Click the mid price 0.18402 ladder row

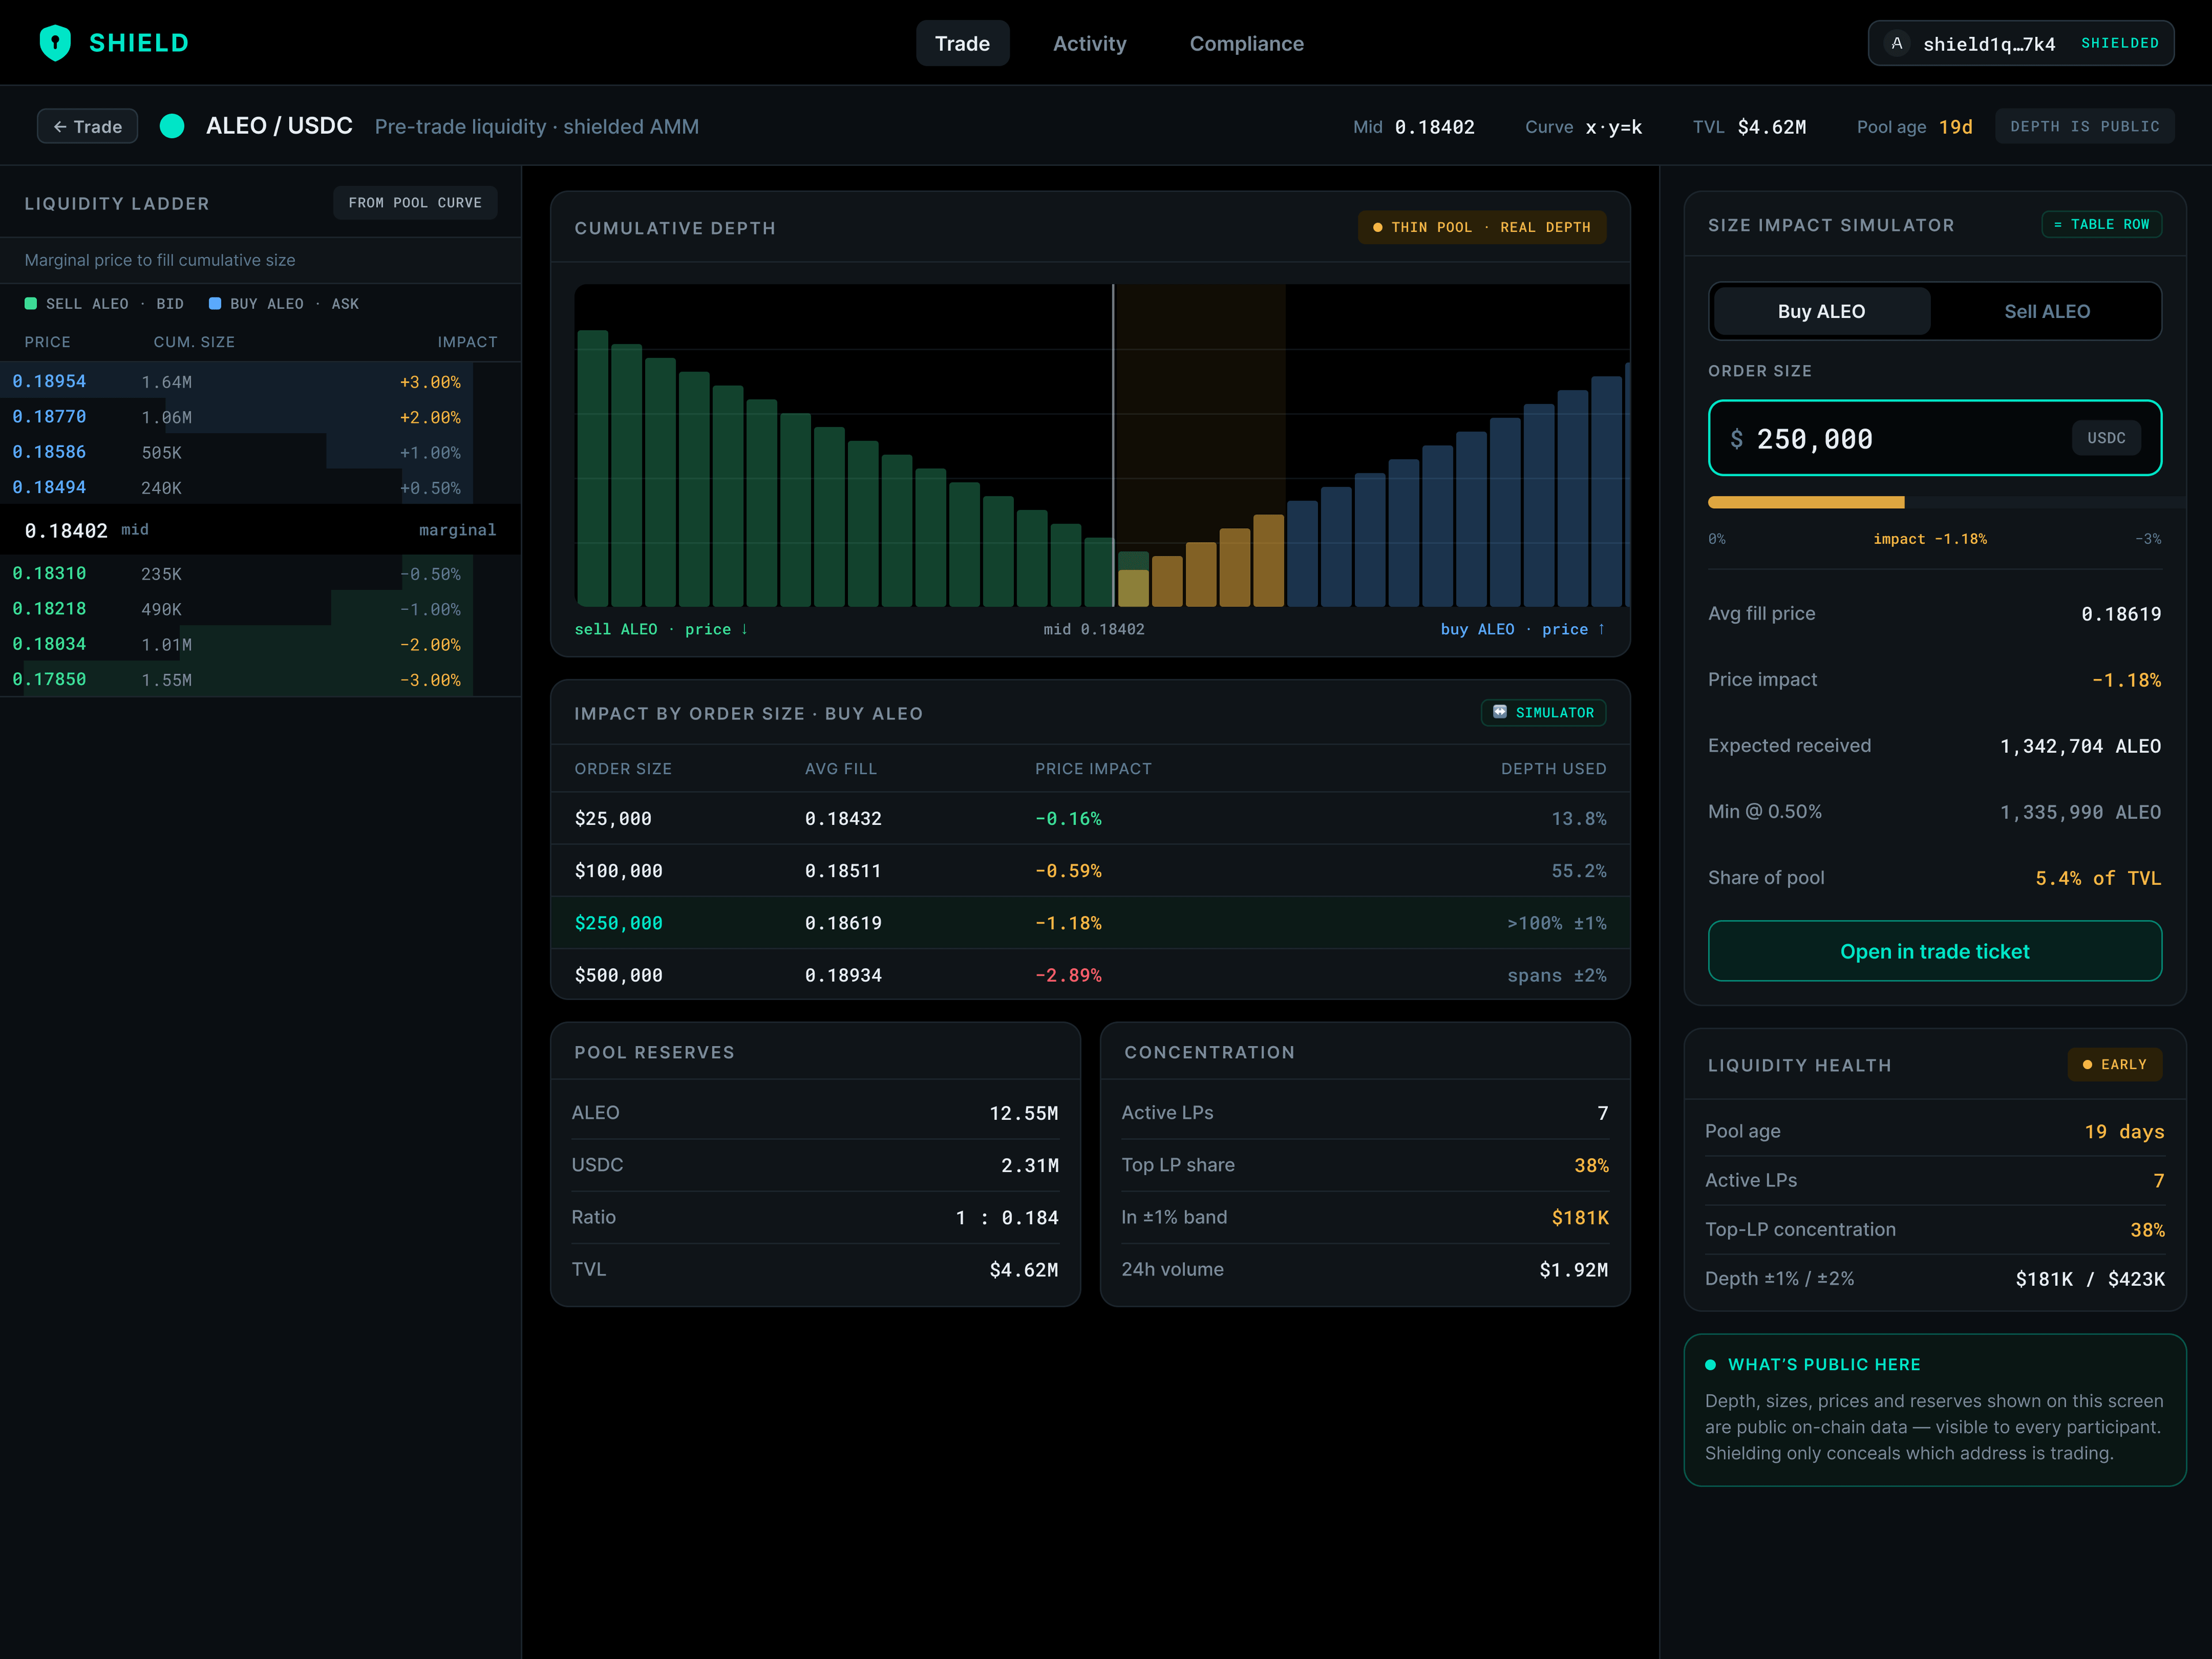pyautogui.click(x=260, y=529)
